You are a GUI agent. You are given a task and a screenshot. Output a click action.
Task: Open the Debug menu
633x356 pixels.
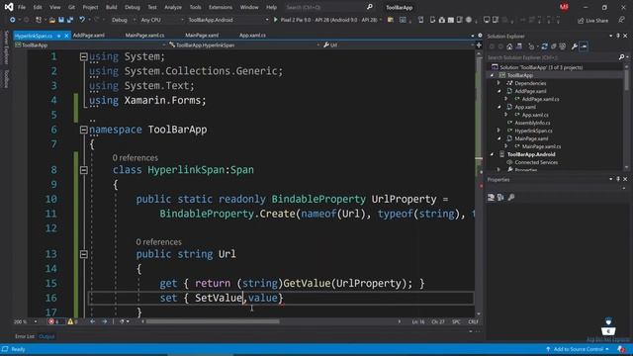[132, 7]
